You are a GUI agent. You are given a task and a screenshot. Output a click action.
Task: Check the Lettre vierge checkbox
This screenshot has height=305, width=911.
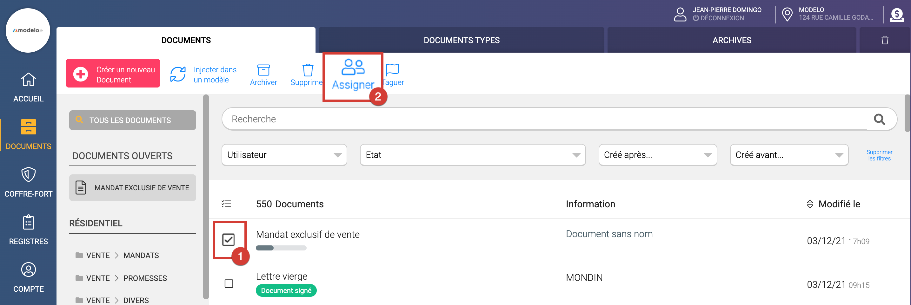click(x=229, y=283)
